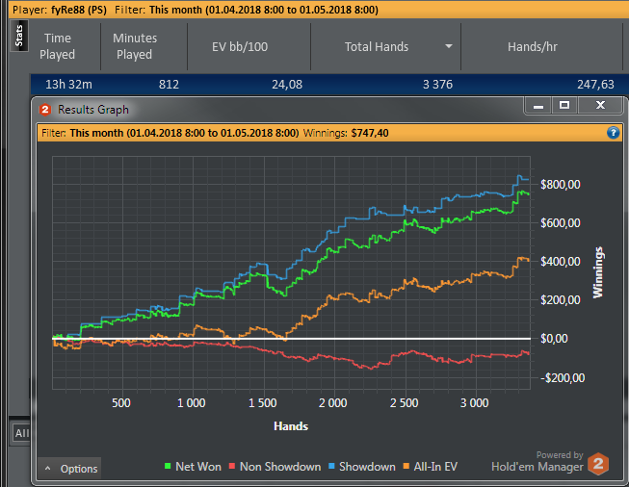Click the Powered by Hold'em Manager text
Viewport: 629px width, 487px height.
537,462
